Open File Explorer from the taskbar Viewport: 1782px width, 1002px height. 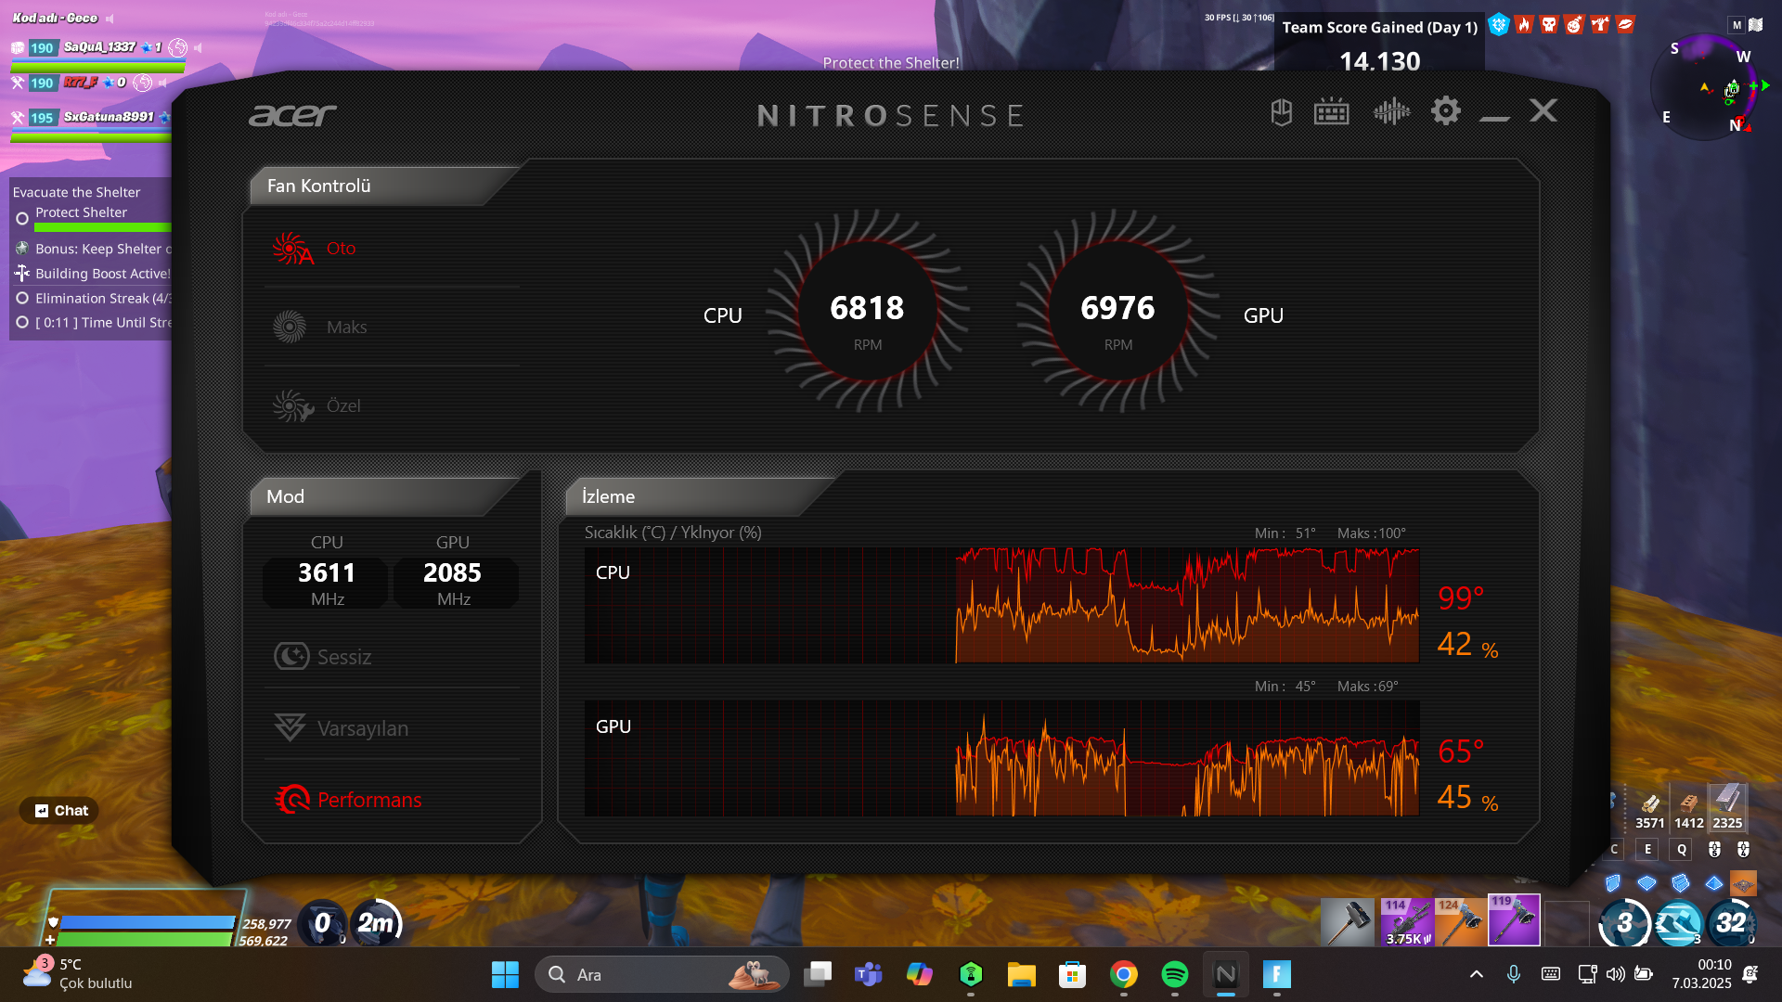(1021, 974)
